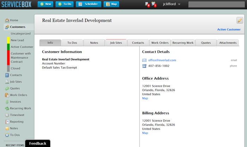247x147 pixels.
Task: Switch to the To Dos tab
Action: coord(72,43)
